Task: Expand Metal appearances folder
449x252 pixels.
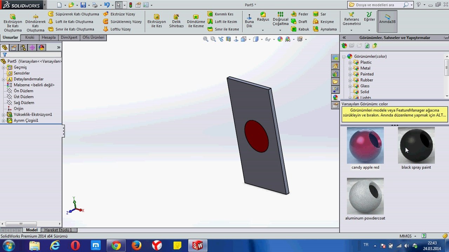Action: [350, 68]
